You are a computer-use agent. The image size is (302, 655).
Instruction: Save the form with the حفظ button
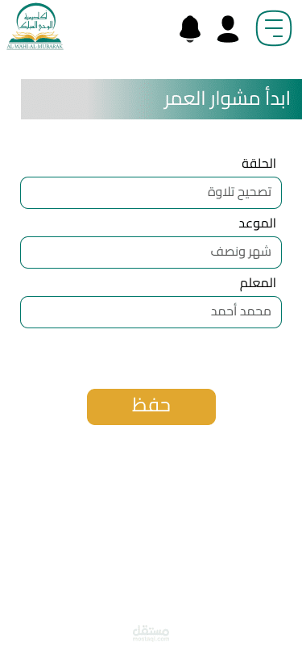click(151, 407)
